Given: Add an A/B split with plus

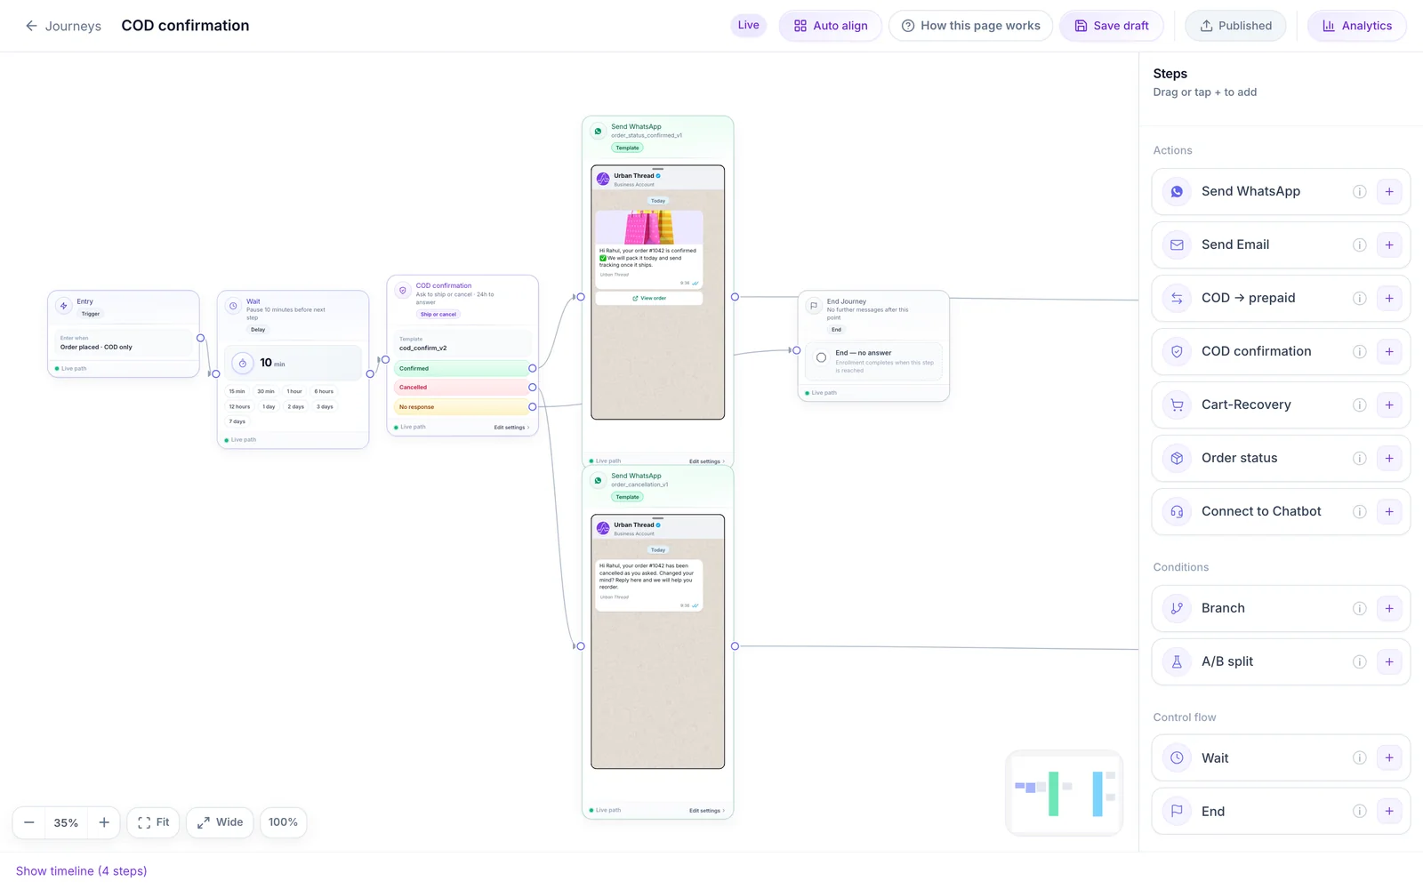Looking at the screenshot, I should 1389,661.
